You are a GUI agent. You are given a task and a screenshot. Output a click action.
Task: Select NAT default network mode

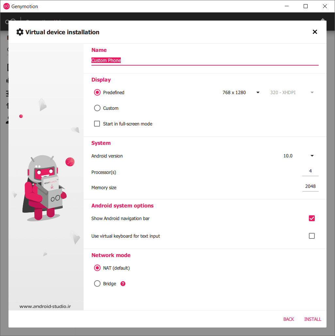coord(97,268)
